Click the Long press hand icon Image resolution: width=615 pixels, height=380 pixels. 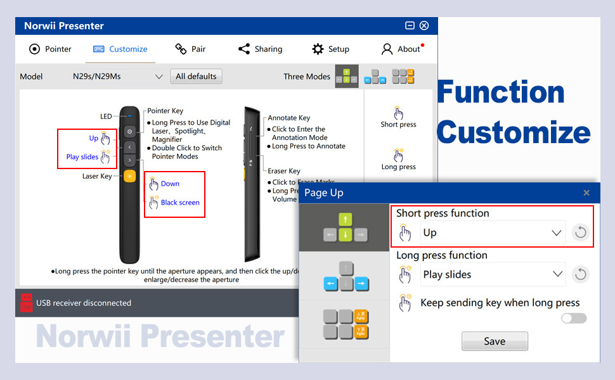coord(398,156)
